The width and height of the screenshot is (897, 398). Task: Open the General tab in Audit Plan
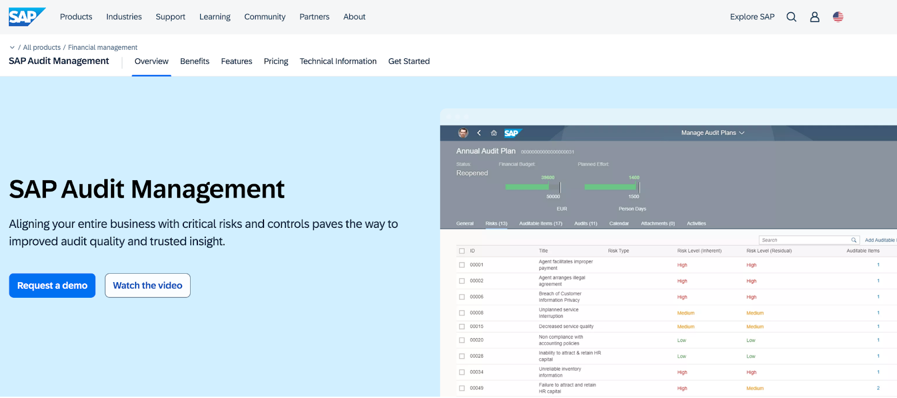tap(465, 223)
